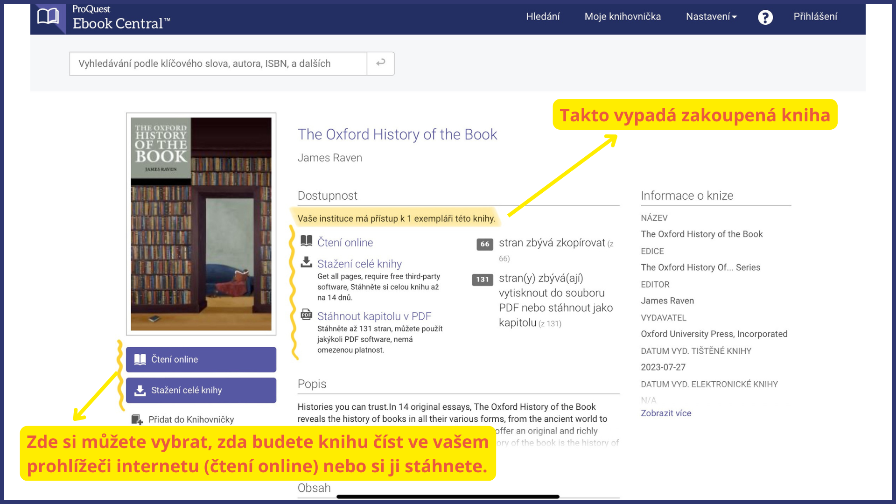Click the Informace o knize heading
896x504 pixels.
coord(687,196)
